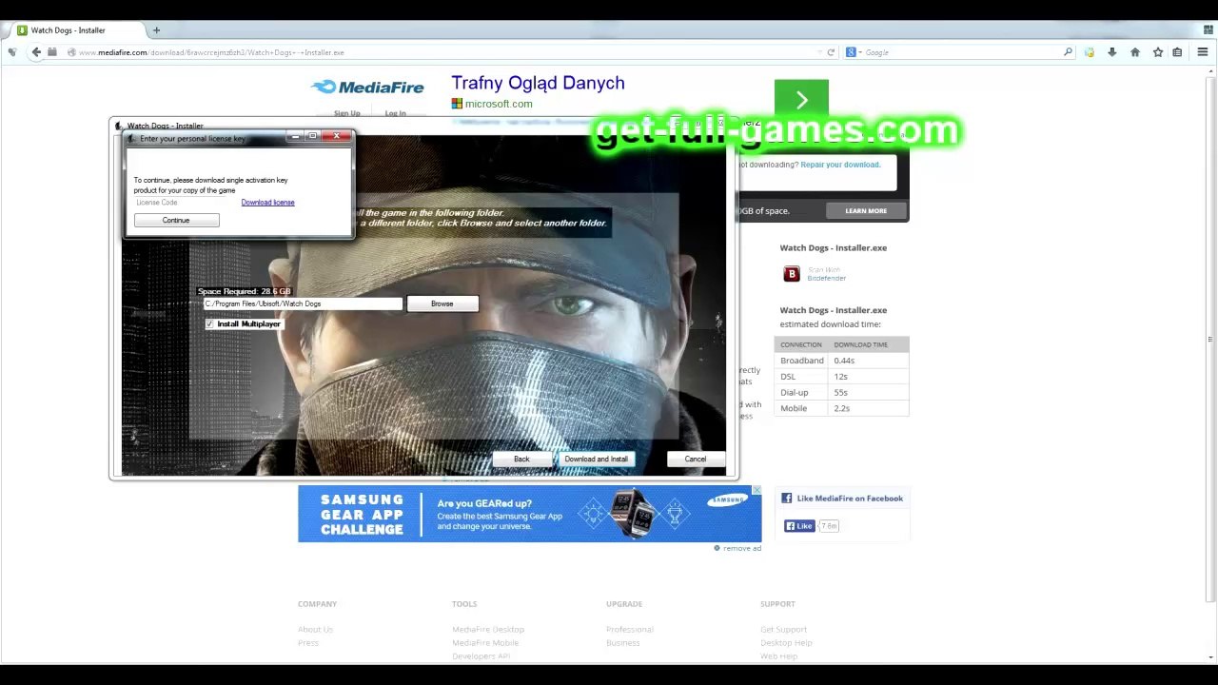Click the Facebook Like button
Image resolution: width=1218 pixels, height=685 pixels.
click(799, 525)
